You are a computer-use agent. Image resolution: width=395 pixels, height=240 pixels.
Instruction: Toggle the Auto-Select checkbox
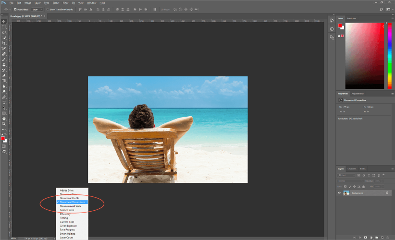[15, 9]
